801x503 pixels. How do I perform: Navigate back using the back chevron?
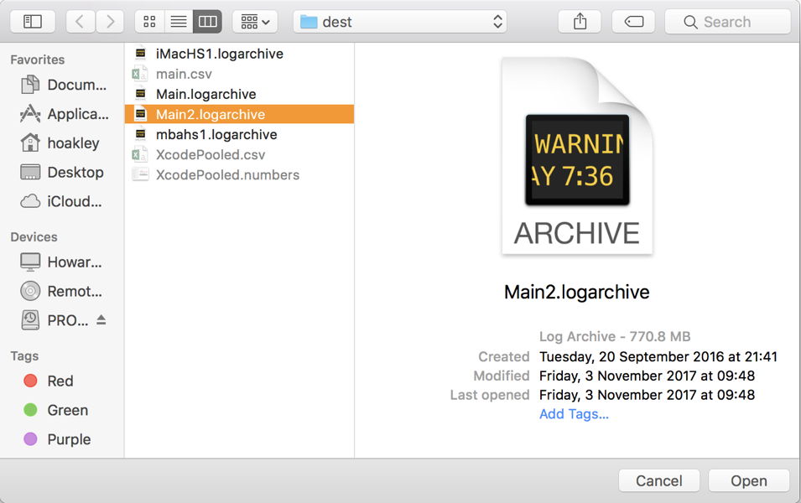coord(80,21)
